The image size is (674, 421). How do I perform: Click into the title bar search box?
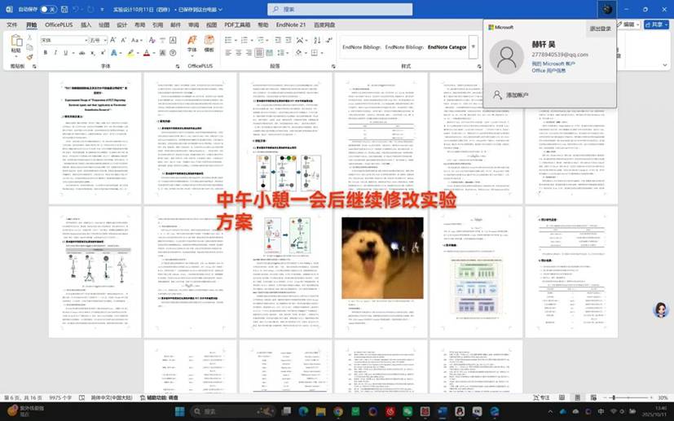click(340, 9)
